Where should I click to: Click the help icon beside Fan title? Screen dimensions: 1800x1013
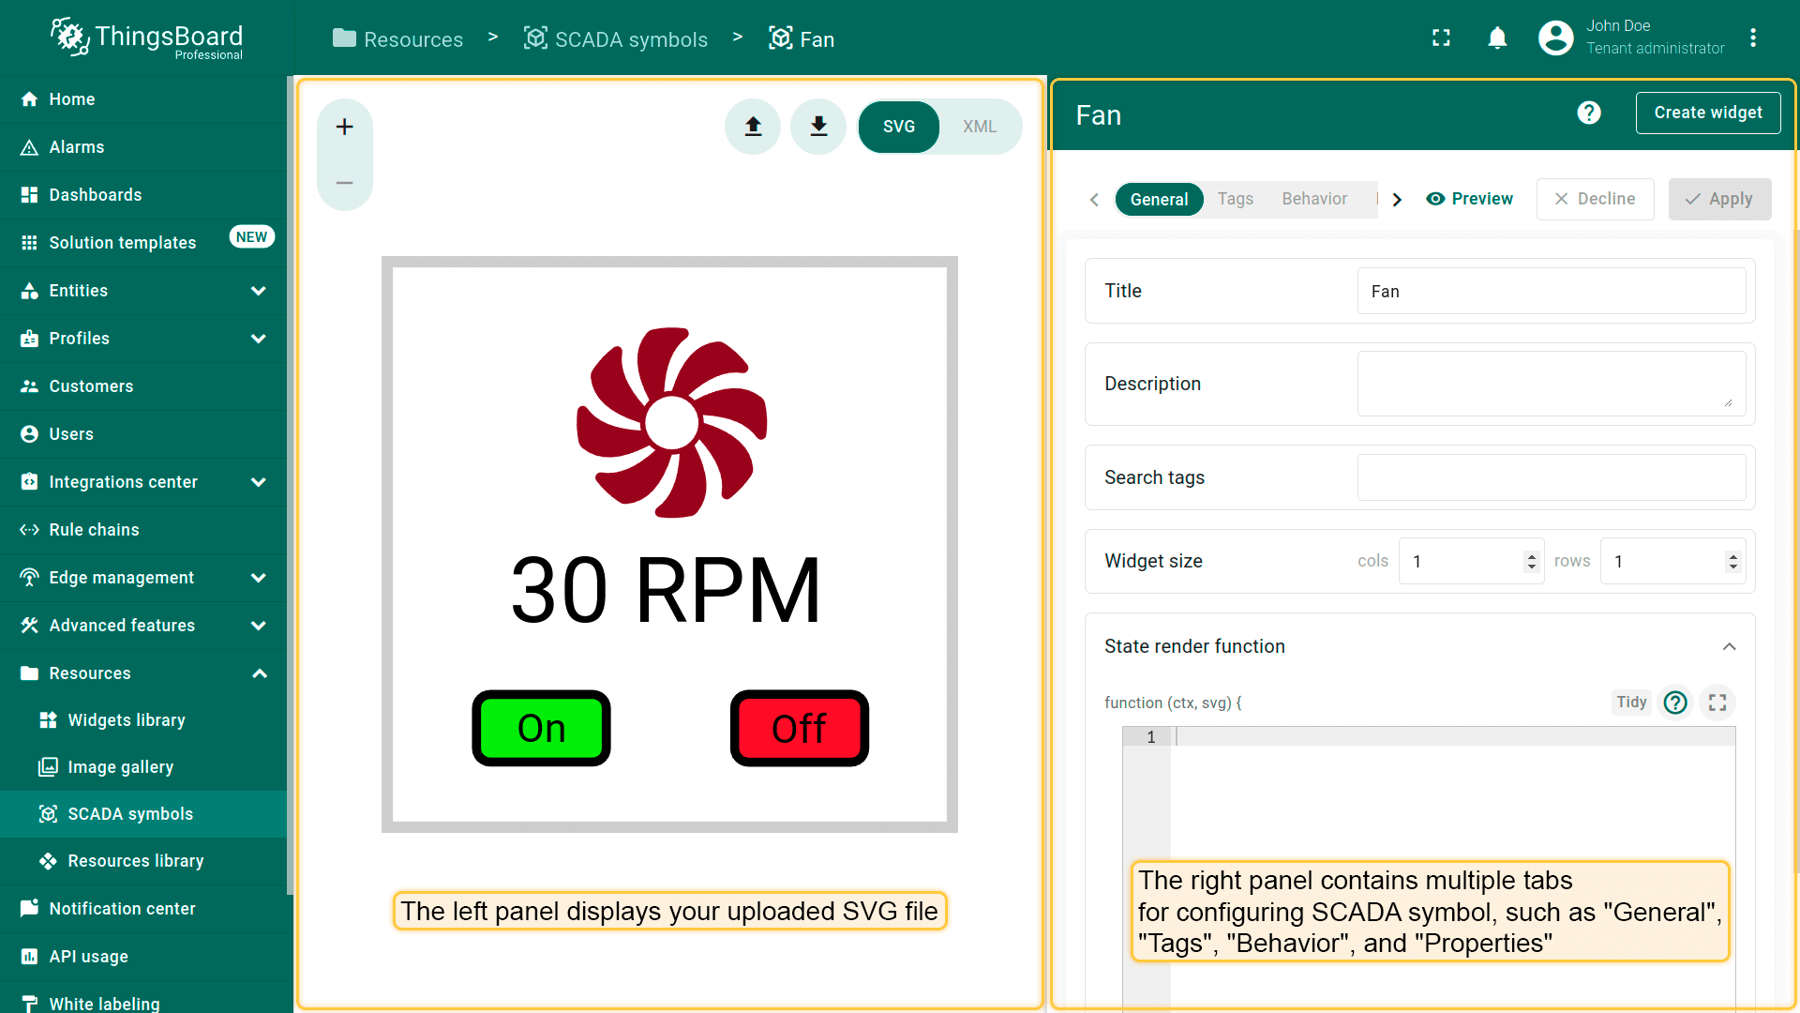[x=1588, y=113]
